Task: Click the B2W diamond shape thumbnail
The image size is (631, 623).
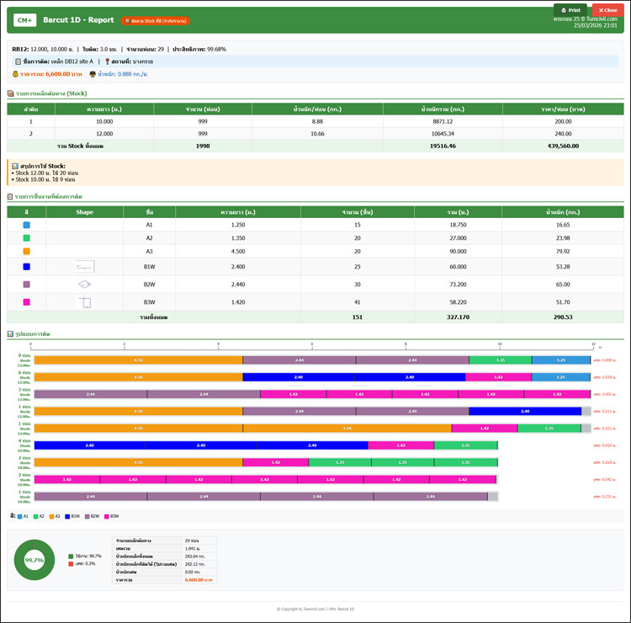Action: click(x=84, y=285)
